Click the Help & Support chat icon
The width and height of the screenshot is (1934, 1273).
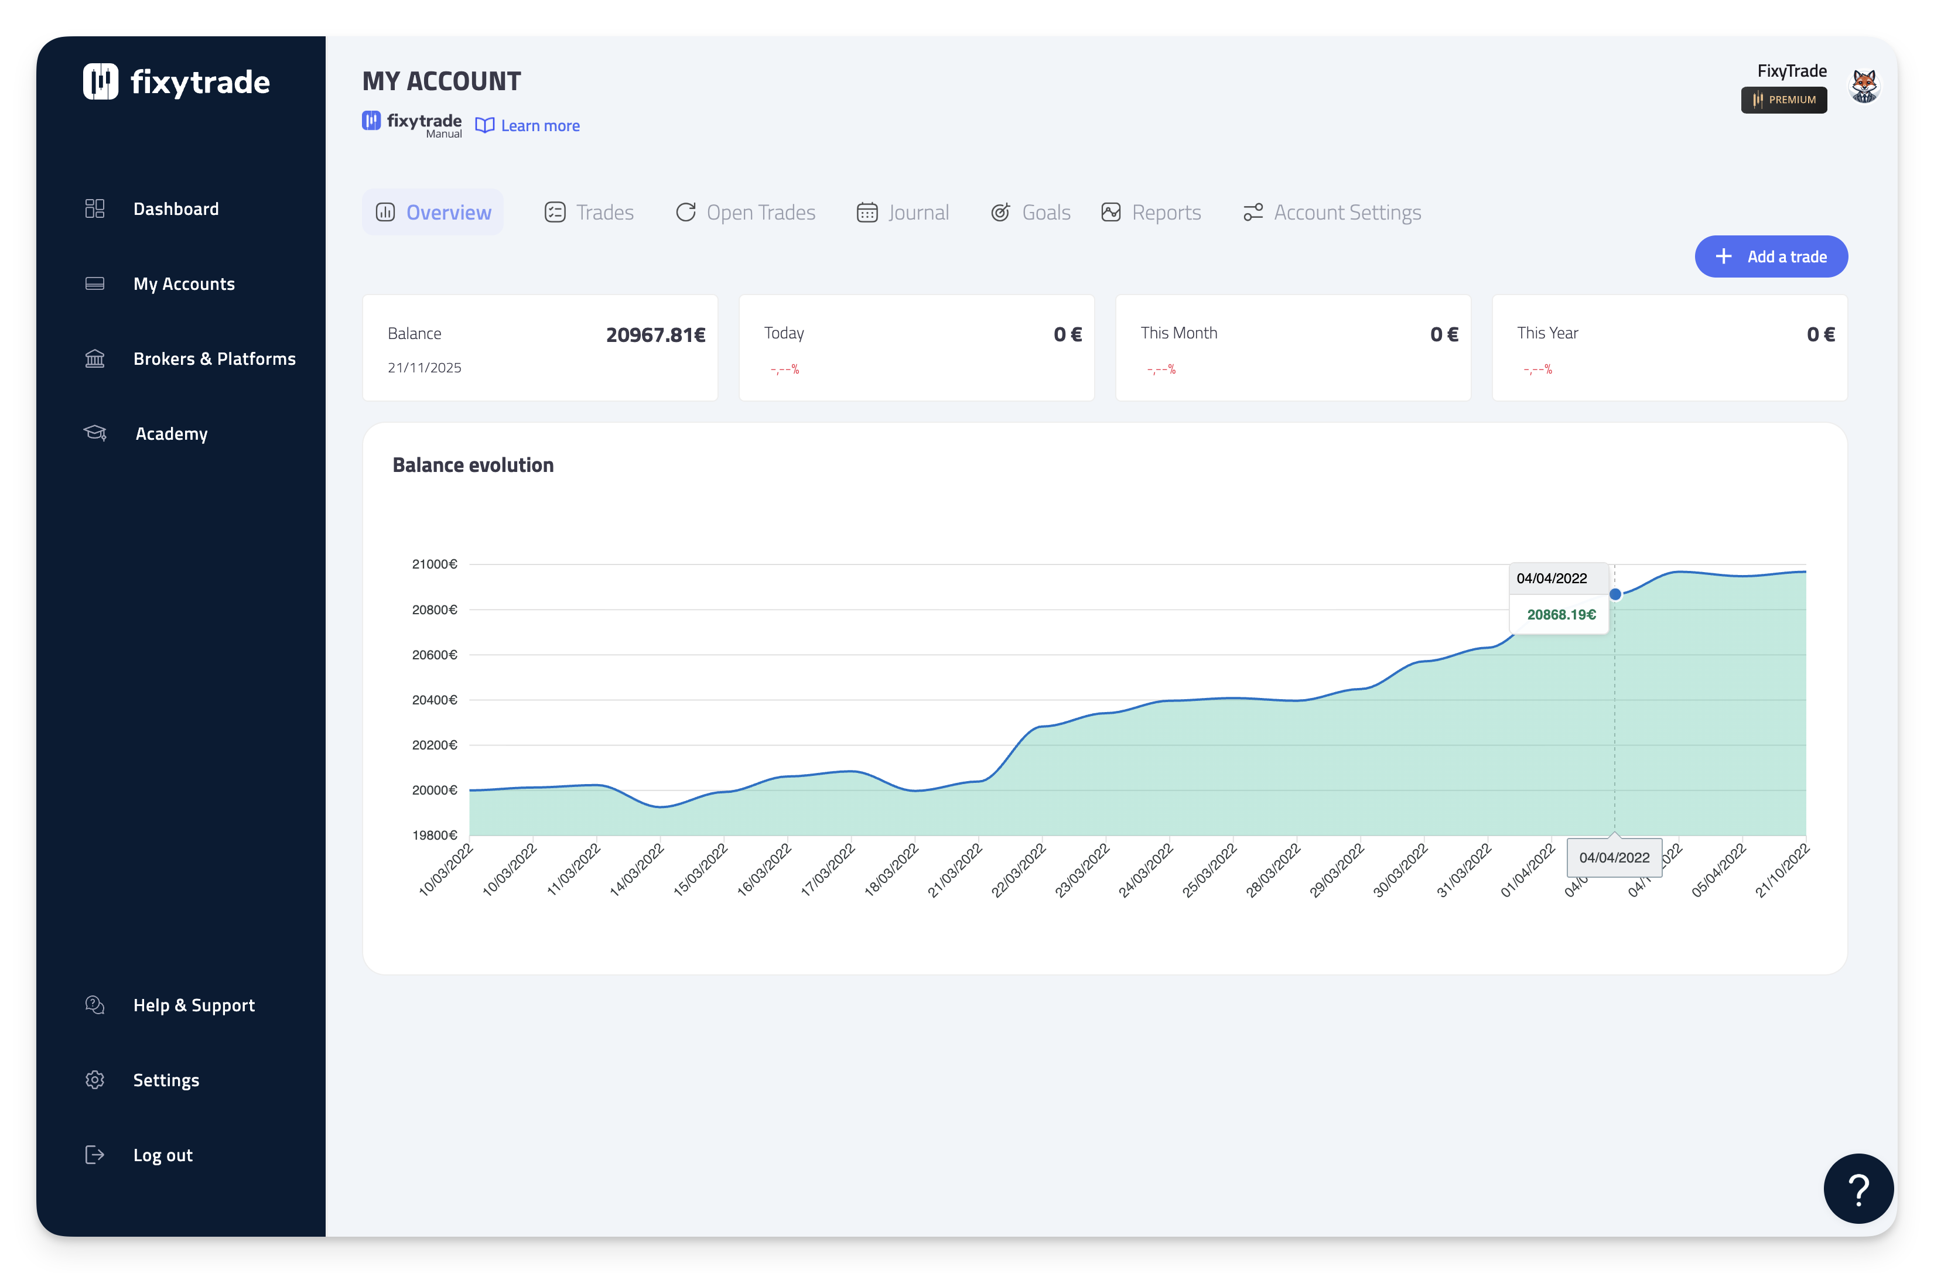[x=95, y=1005]
